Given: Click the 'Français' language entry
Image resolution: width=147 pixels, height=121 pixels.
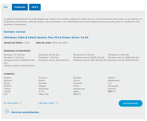Looking at the screenshot, I should point(43,78).
